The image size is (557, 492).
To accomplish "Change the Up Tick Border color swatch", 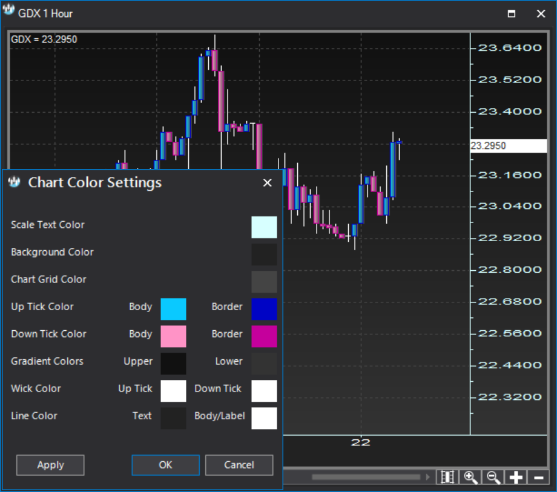I will coord(265,309).
